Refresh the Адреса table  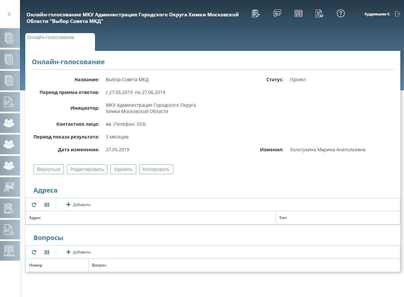pos(34,205)
